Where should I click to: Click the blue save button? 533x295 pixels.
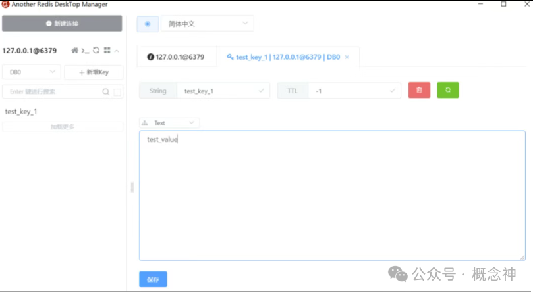pos(153,279)
